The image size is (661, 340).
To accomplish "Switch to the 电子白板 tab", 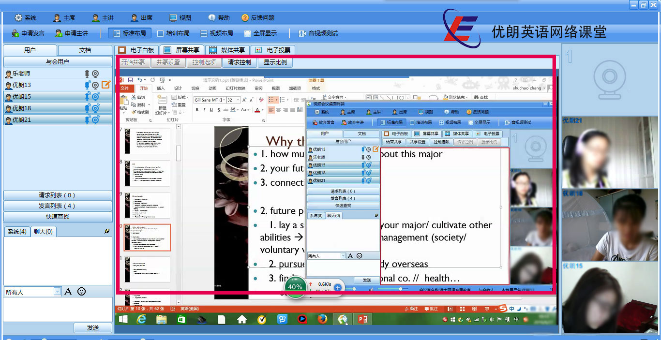I will [x=136, y=50].
